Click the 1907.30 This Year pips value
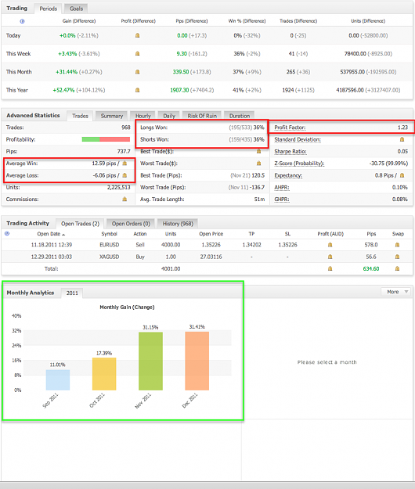 (x=179, y=90)
